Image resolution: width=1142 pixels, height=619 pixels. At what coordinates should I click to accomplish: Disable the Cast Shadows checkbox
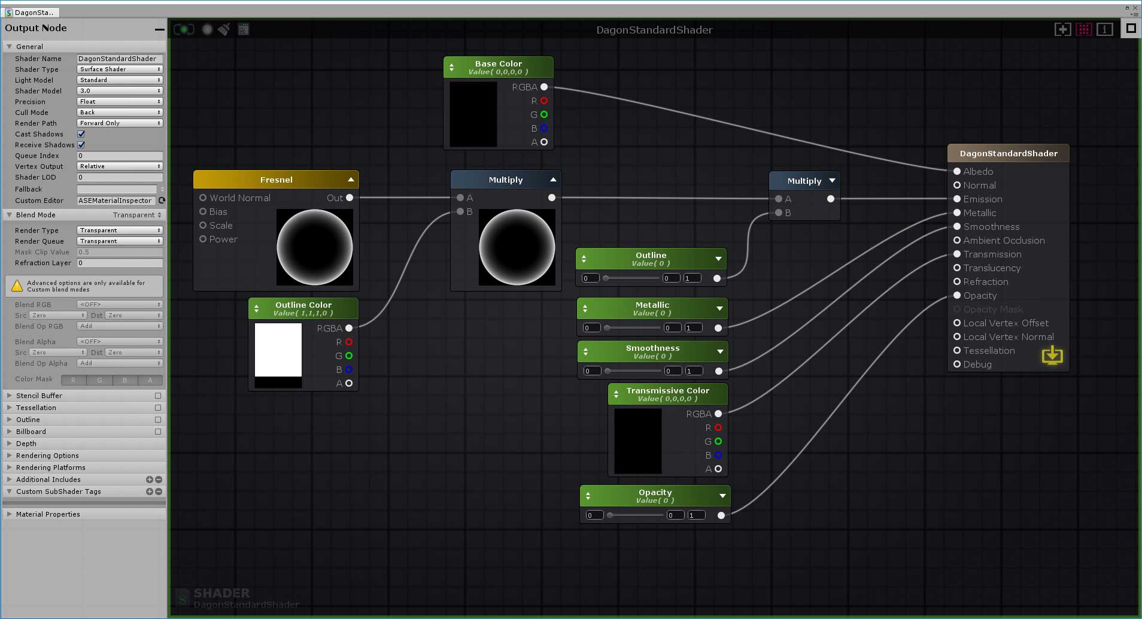(x=81, y=134)
